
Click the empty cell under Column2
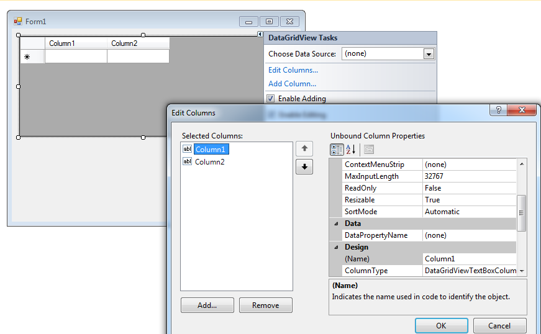click(138, 56)
